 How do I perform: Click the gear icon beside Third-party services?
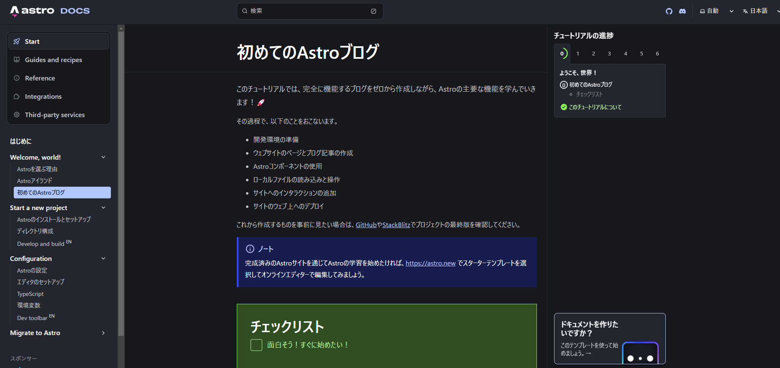click(17, 115)
